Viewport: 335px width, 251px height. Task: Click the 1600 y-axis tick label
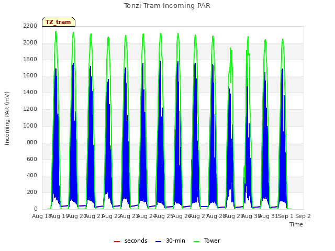pos(30,76)
